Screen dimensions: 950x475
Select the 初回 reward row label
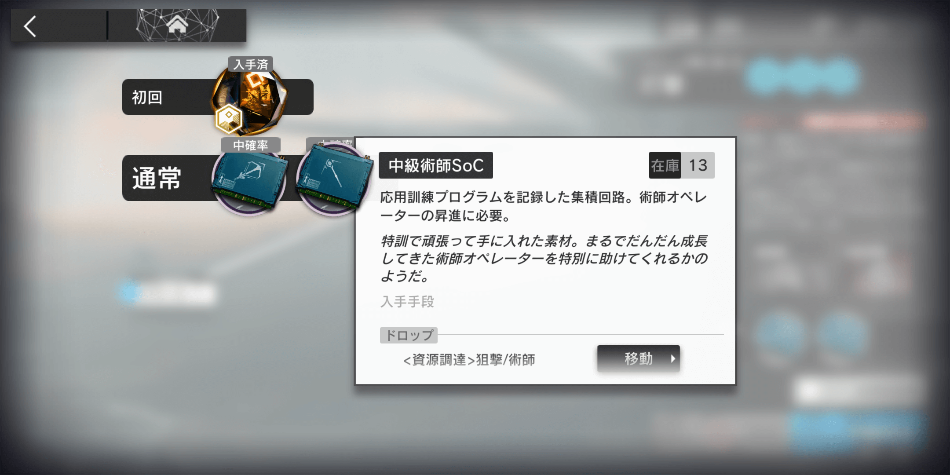pos(147,97)
